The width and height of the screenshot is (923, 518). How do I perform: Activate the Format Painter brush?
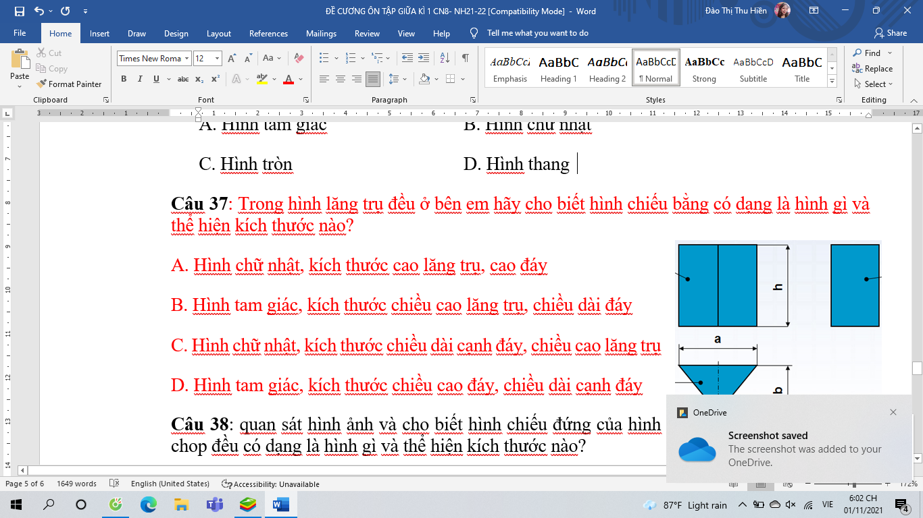(x=69, y=84)
